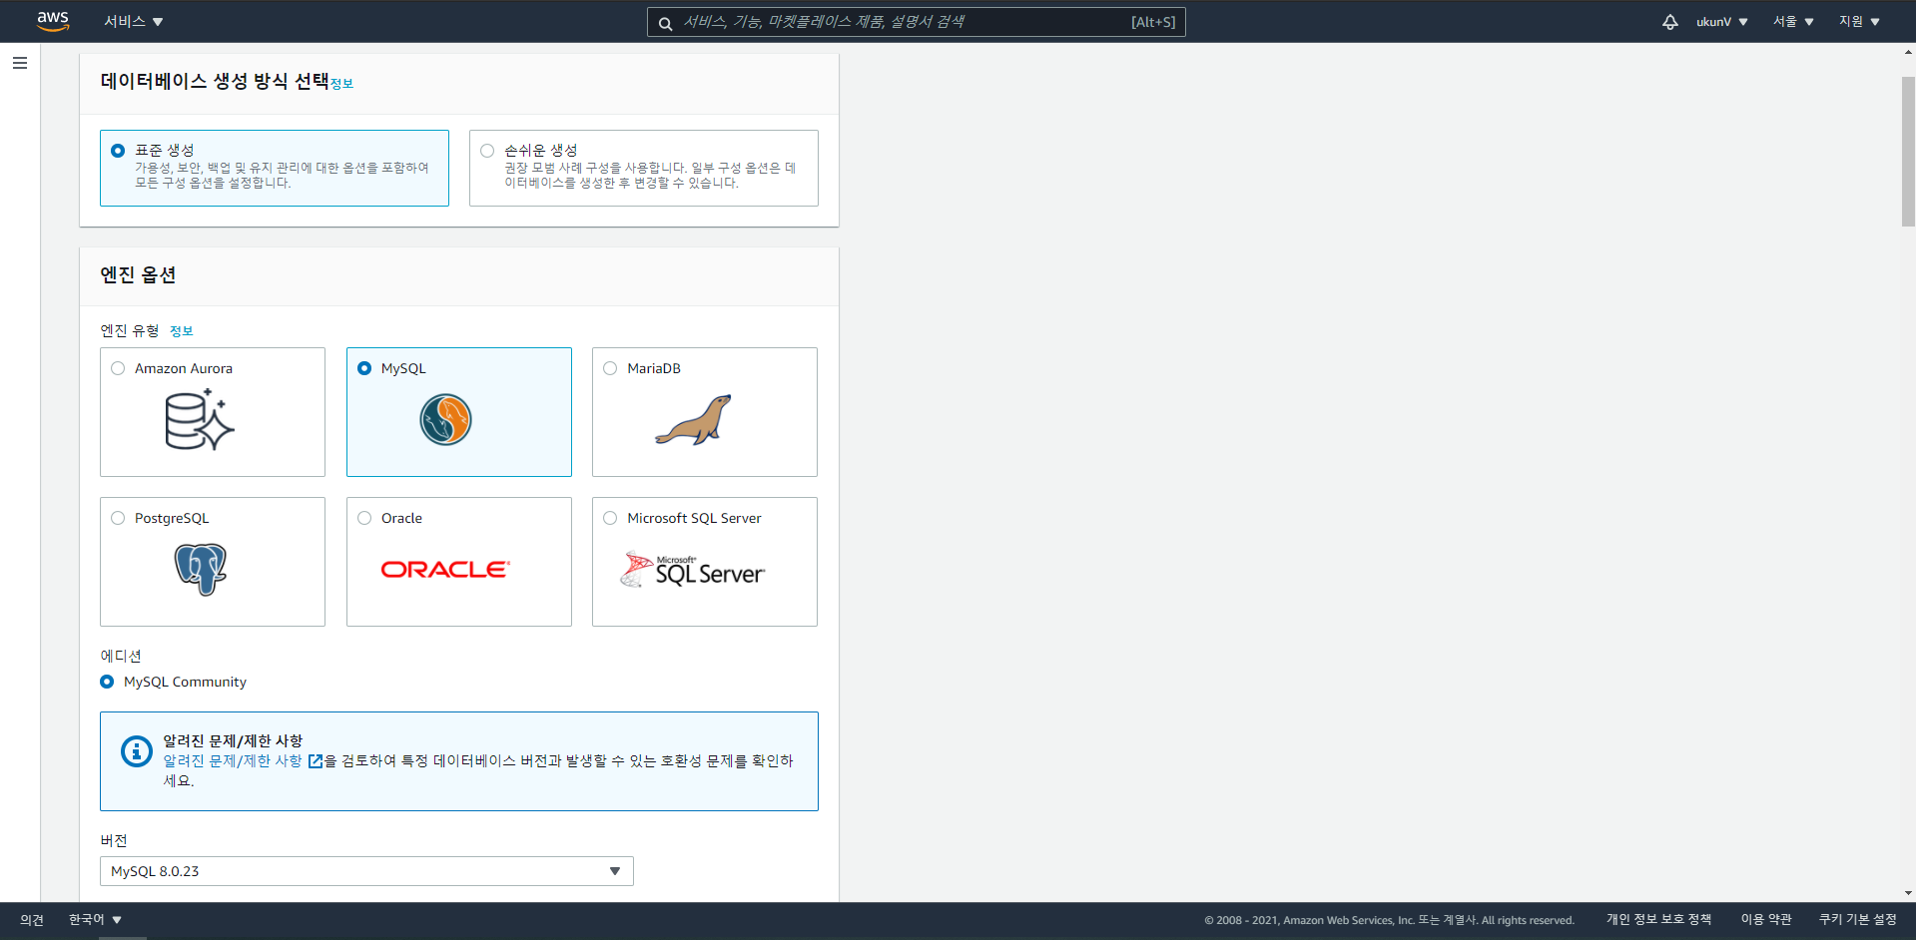Click the PostgreSQL elephant logo
Viewport: 1916px width, 940px height.
[x=201, y=569]
